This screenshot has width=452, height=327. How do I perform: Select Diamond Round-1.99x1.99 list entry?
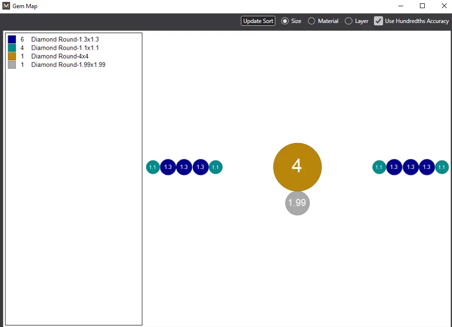tap(68, 65)
